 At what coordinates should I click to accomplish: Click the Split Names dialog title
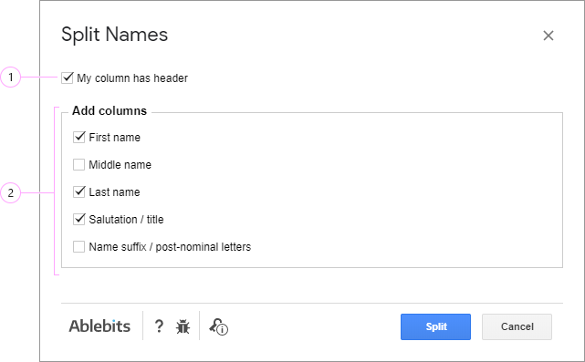(115, 35)
